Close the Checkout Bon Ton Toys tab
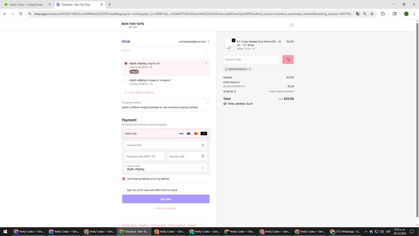Screen dimensions: 419x236 pyautogui.click(x=102, y=4)
